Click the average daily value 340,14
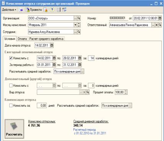Screen dimensions: 164x141 pyautogui.click(x=78, y=125)
